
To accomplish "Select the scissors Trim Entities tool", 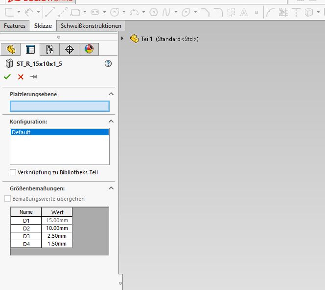I will tap(283, 12).
